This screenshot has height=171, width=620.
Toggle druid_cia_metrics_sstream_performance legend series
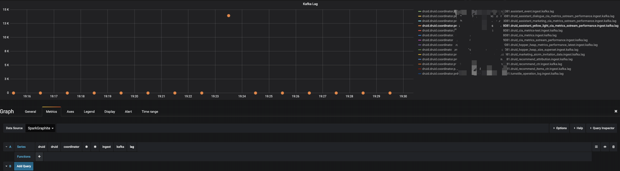pos(505,40)
